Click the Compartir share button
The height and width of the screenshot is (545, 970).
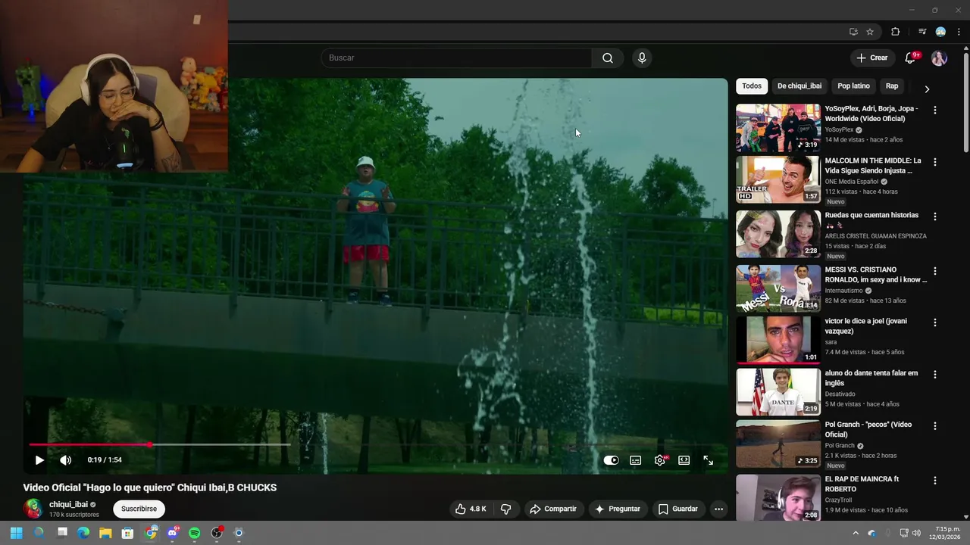click(552, 509)
